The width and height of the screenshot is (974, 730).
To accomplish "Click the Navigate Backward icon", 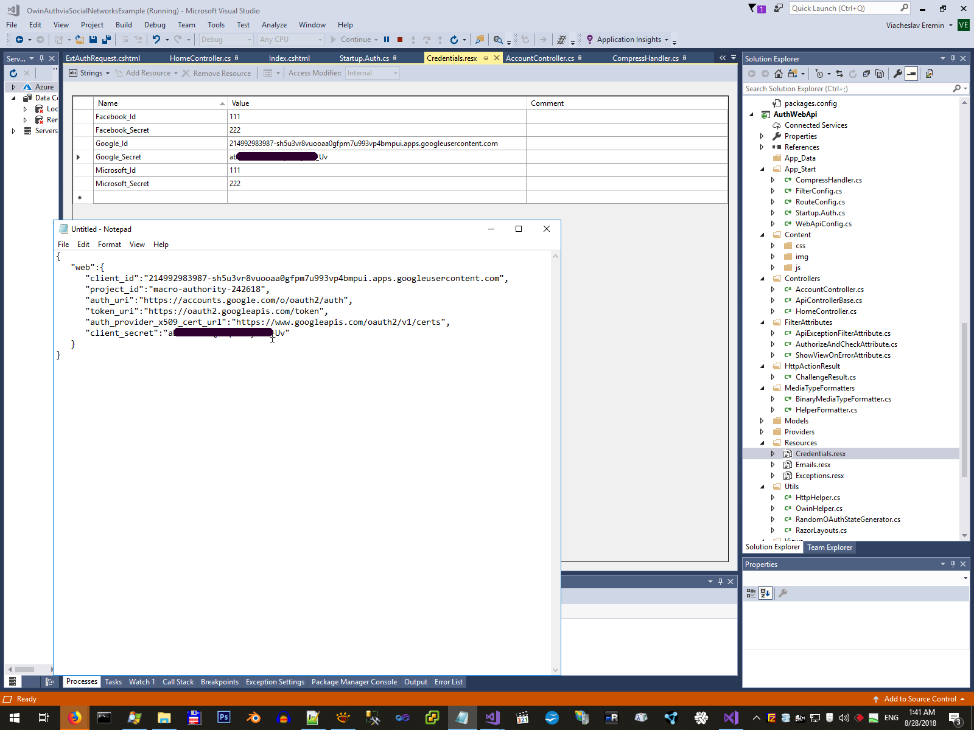I will (19, 40).
